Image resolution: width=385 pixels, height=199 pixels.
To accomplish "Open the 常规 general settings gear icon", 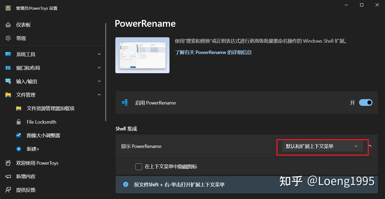I will coord(8,38).
